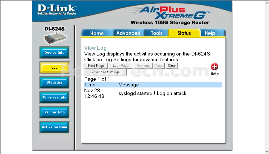This screenshot has height=154, width=269.
Task: Click the red Help plus icon
Action: pyautogui.click(x=215, y=67)
